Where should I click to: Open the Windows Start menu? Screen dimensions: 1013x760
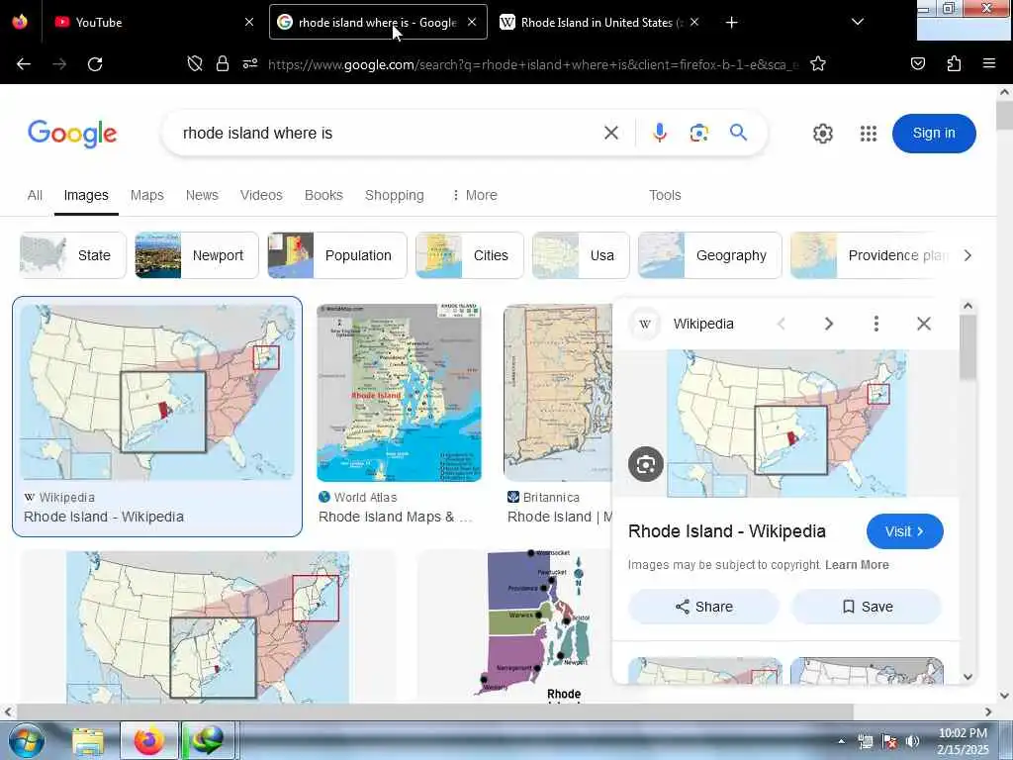point(25,740)
